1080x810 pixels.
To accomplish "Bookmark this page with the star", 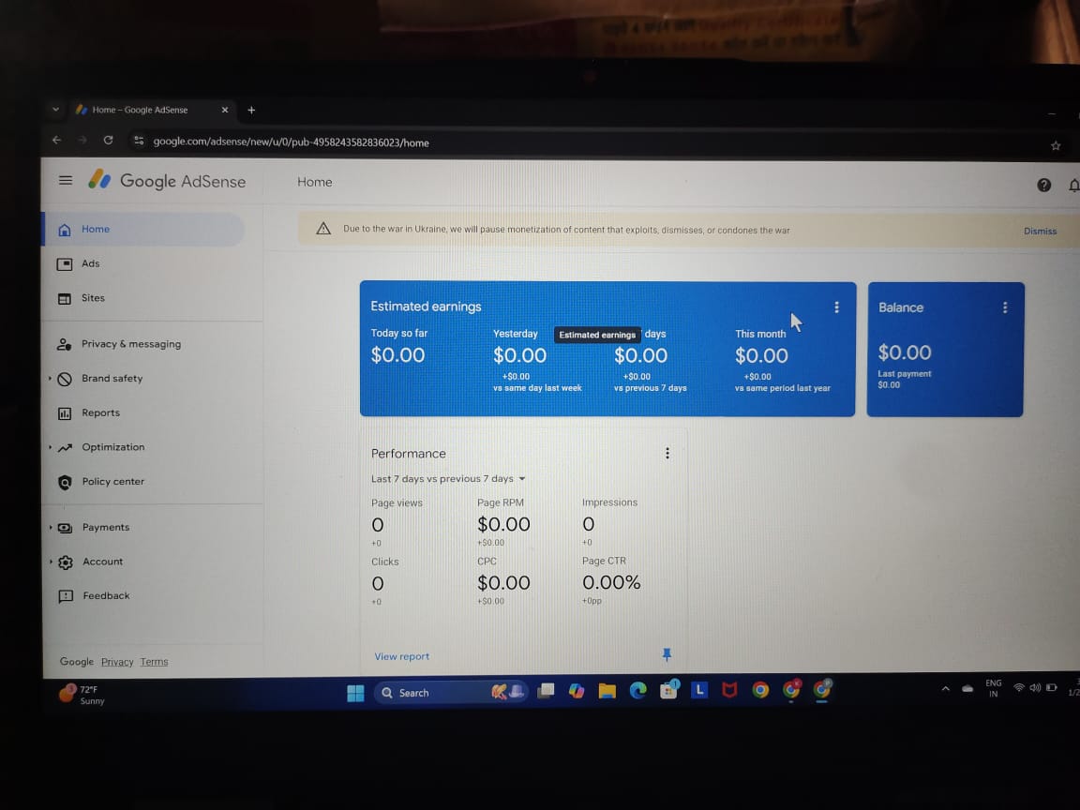I will (1056, 145).
